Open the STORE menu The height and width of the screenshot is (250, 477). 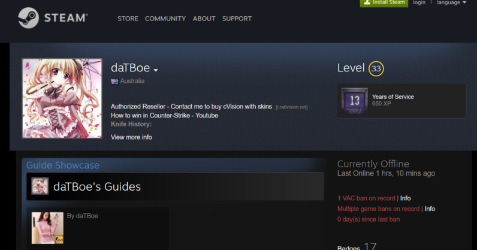128,19
